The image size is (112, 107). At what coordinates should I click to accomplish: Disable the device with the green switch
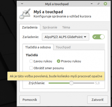99,37
